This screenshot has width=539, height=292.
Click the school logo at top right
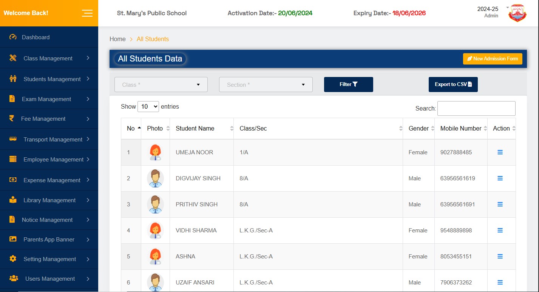point(517,13)
